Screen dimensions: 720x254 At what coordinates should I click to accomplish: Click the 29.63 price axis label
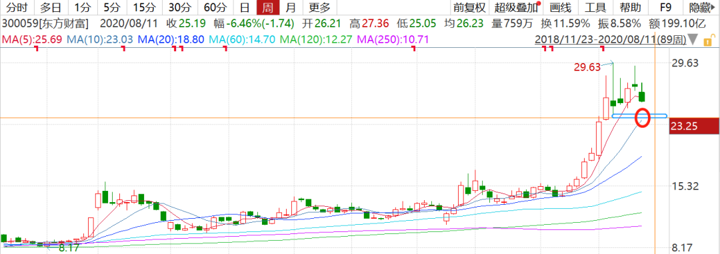coord(685,63)
